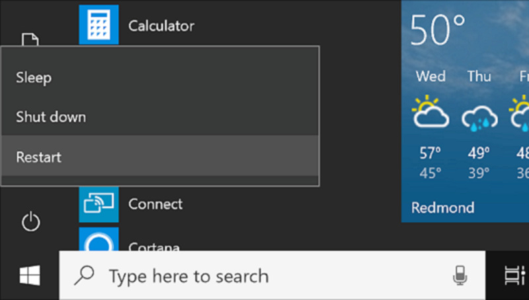Image resolution: width=529 pixels, height=300 pixels.
Task: Click the magnifier icon in the search box
Action: click(x=85, y=276)
